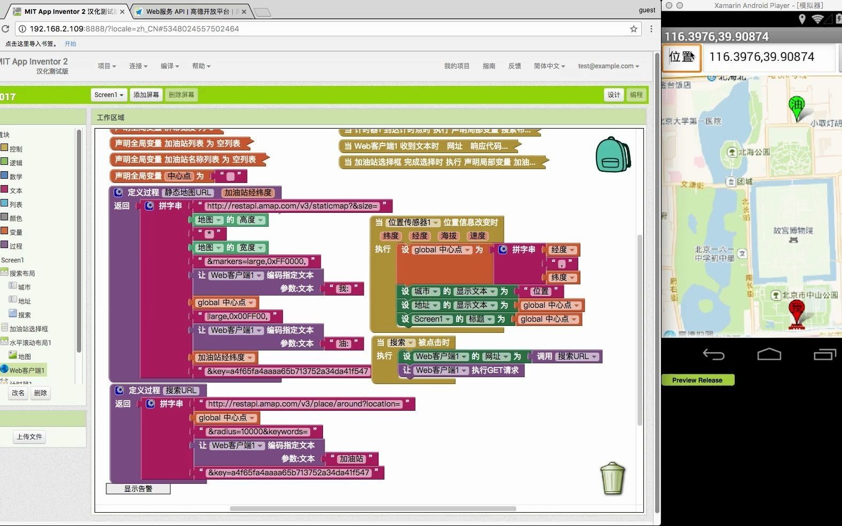The image size is (842, 526).
Task: Select the 文本 block category
Action: click(11, 190)
